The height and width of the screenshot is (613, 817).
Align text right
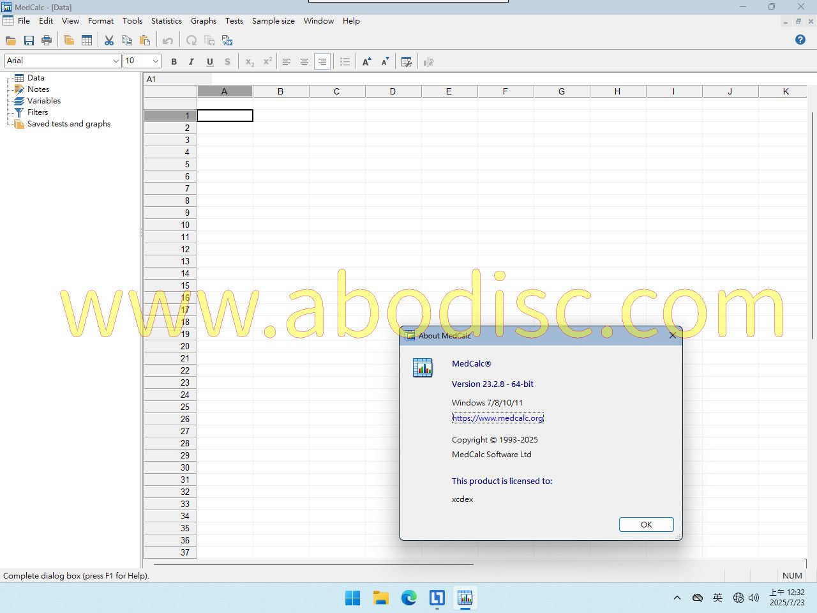click(x=322, y=62)
